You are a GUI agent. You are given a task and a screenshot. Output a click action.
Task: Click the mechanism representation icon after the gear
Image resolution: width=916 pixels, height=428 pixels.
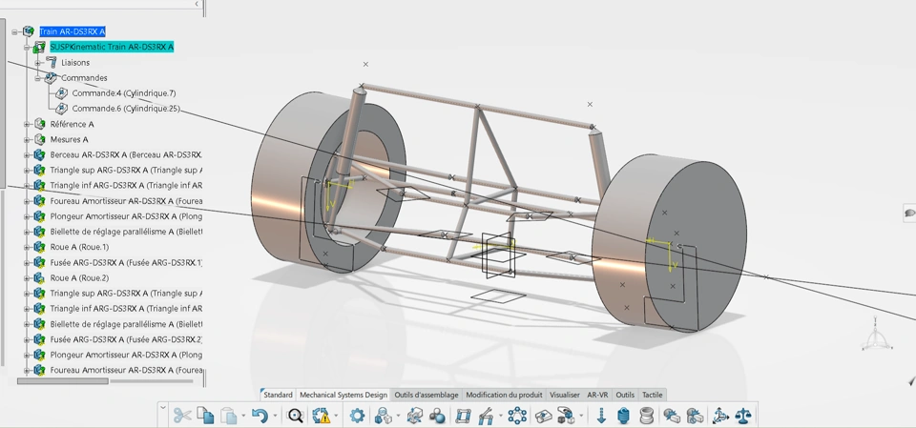click(x=383, y=416)
